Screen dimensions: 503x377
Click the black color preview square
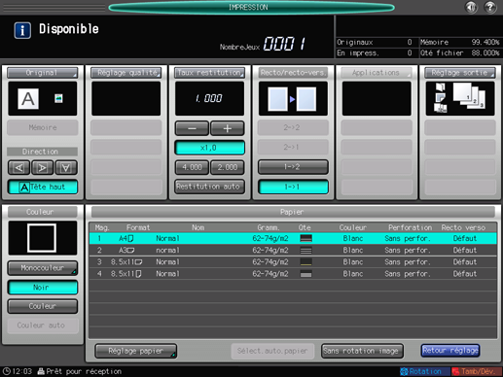click(x=42, y=238)
